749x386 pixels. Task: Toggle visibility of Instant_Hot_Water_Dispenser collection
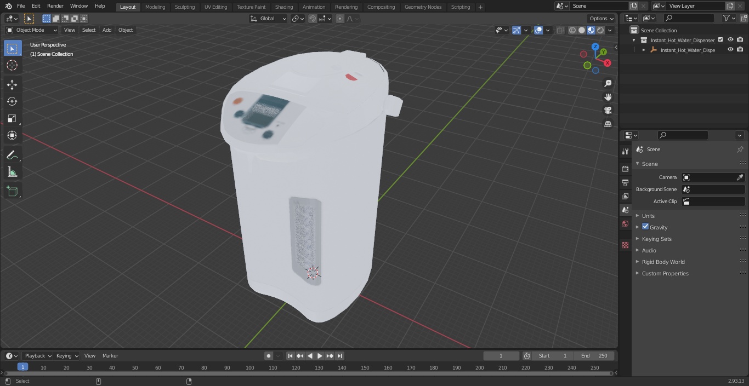point(730,40)
